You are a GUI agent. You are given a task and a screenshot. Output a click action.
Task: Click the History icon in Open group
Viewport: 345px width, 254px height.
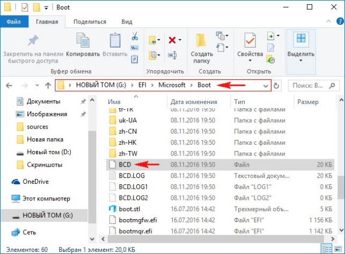click(270, 59)
